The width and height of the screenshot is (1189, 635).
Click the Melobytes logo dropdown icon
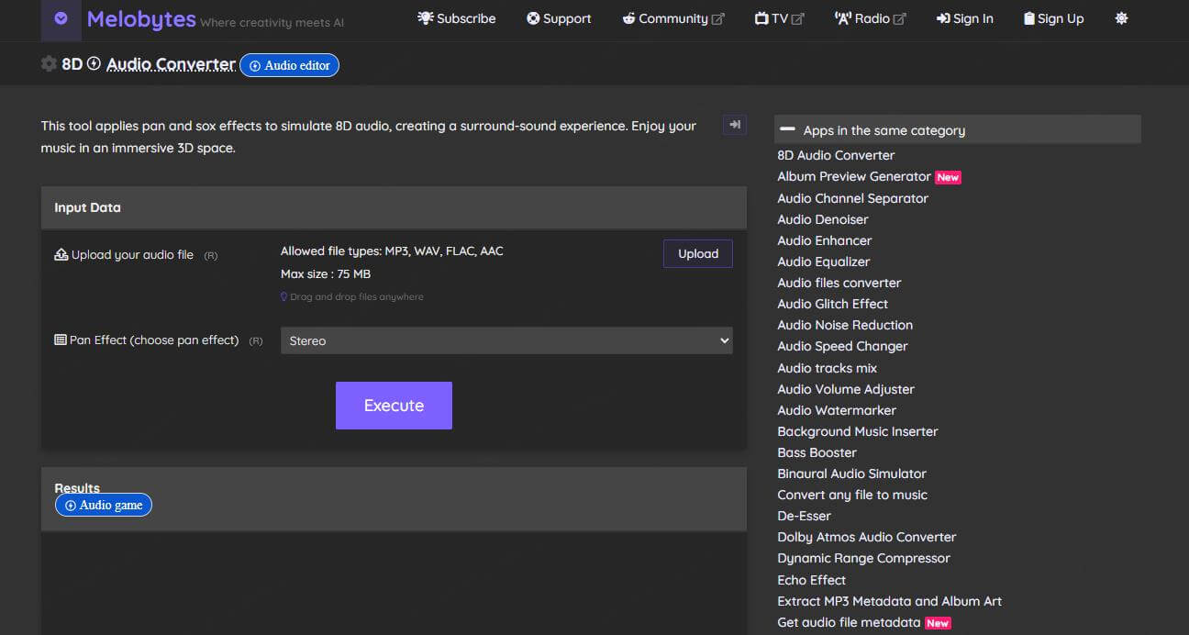coord(61,18)
